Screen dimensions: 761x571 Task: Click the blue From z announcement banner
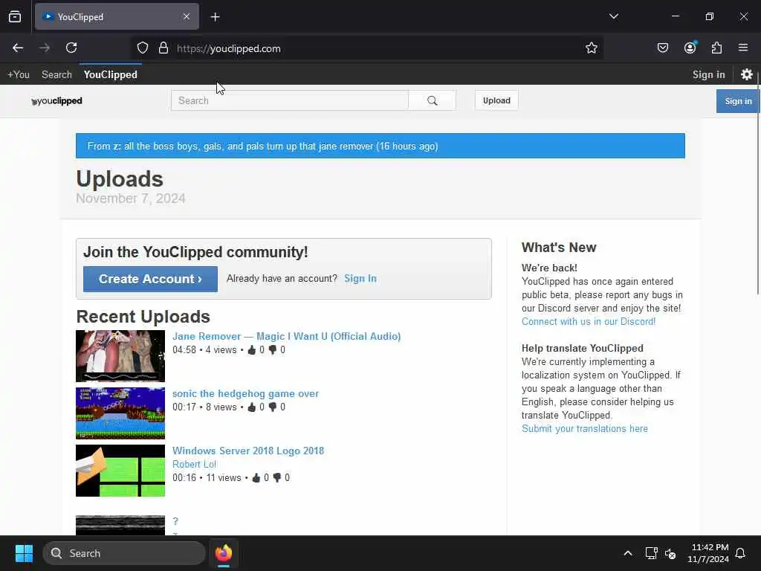click(380, 146)
